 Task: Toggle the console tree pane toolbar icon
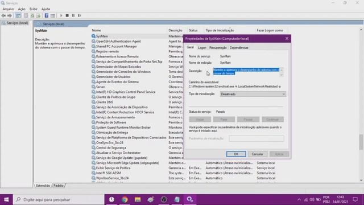coord(18,15)
